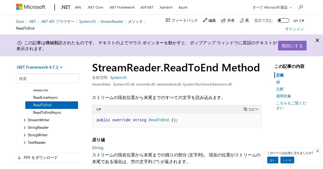This screenshot has width=323, height=169.
Task: Click the PDF download arrow icon
Action: tap(19, 157)
